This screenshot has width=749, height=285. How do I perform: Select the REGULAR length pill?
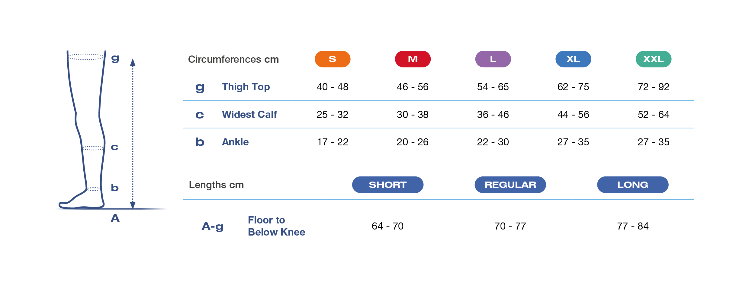(510, 185)
